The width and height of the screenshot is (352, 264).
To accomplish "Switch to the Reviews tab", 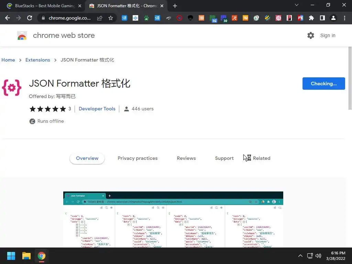I will click(x=186, y=158).
